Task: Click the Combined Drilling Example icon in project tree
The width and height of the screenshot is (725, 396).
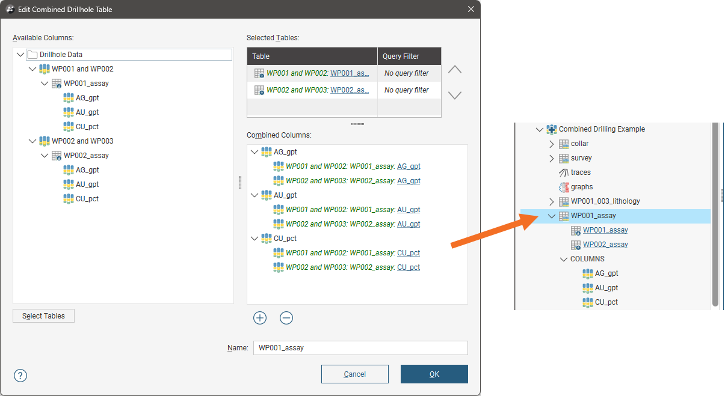Action: (552, 129)
